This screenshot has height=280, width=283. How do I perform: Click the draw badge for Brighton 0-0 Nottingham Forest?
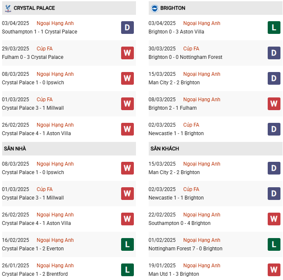coord(274,53)
